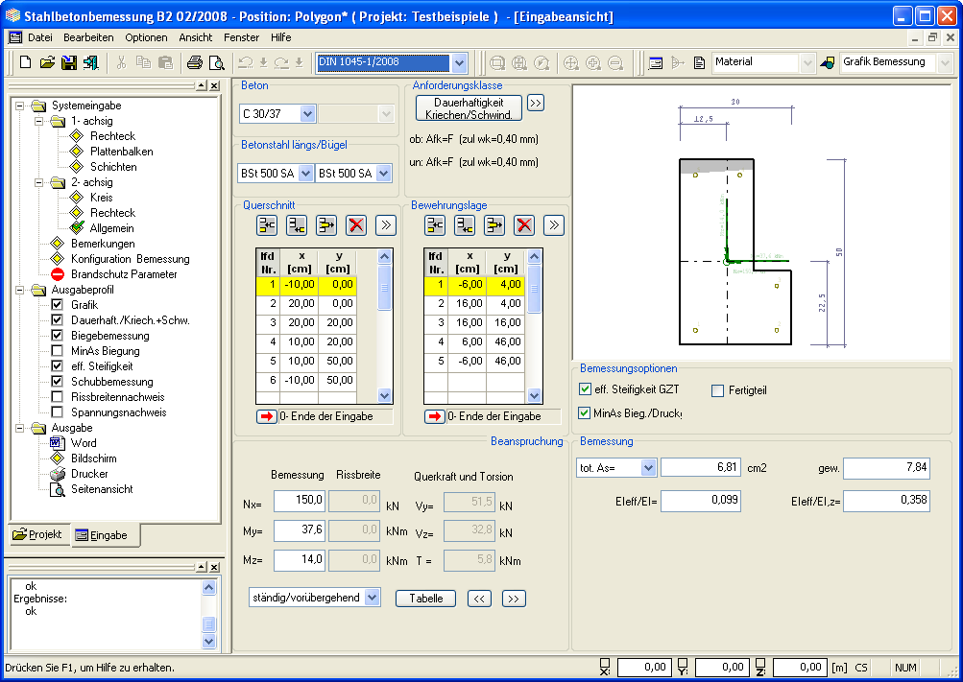Click the input view toolbar icon beside Material
Screen dimensions: 963x682
pyautogui.click(x=656, y=62)
